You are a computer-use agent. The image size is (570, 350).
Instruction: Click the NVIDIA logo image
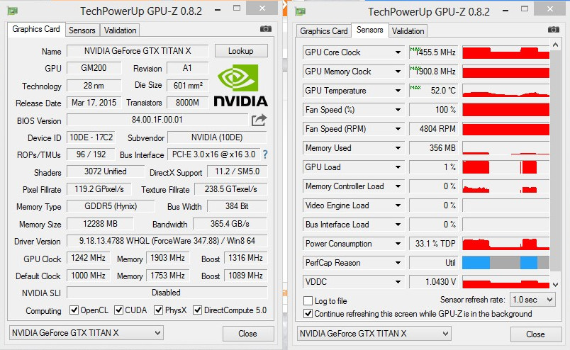240,86
